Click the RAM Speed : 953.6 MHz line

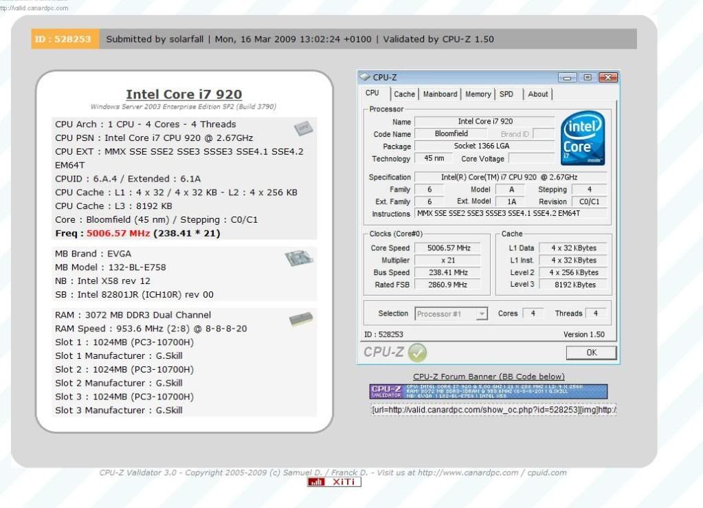click(150, 329)
